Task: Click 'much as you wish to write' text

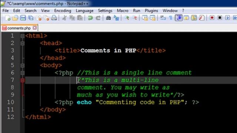Action: 123,95
